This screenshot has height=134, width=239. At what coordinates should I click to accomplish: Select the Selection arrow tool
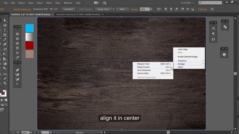tap(5, 20)
